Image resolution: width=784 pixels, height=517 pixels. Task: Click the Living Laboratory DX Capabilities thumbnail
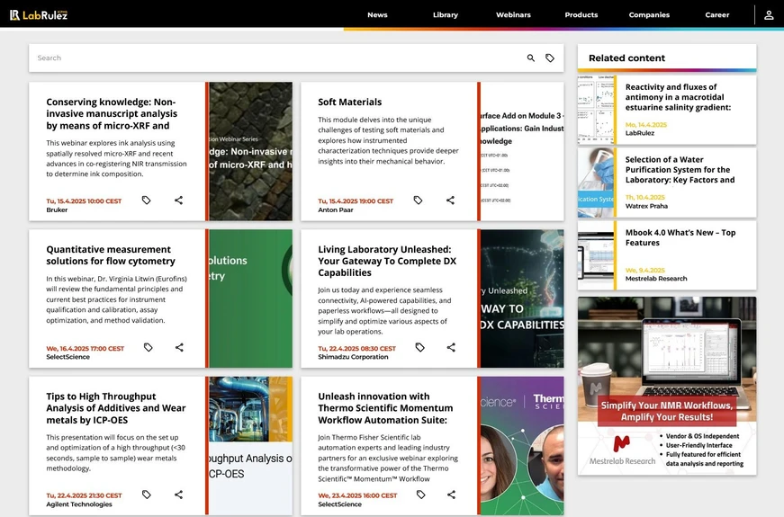(x=522, y=299)
